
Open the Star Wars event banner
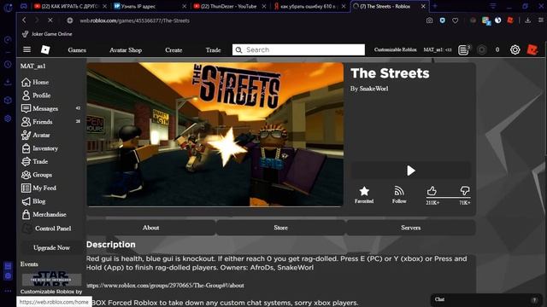[51, 279]
